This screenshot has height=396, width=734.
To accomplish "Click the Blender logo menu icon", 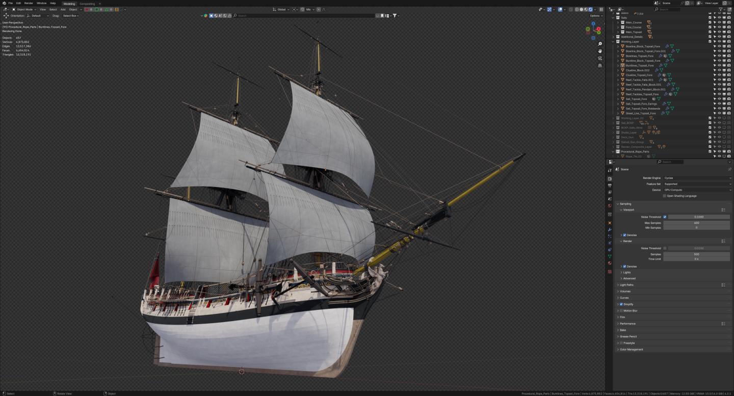I will click(4, 3).
